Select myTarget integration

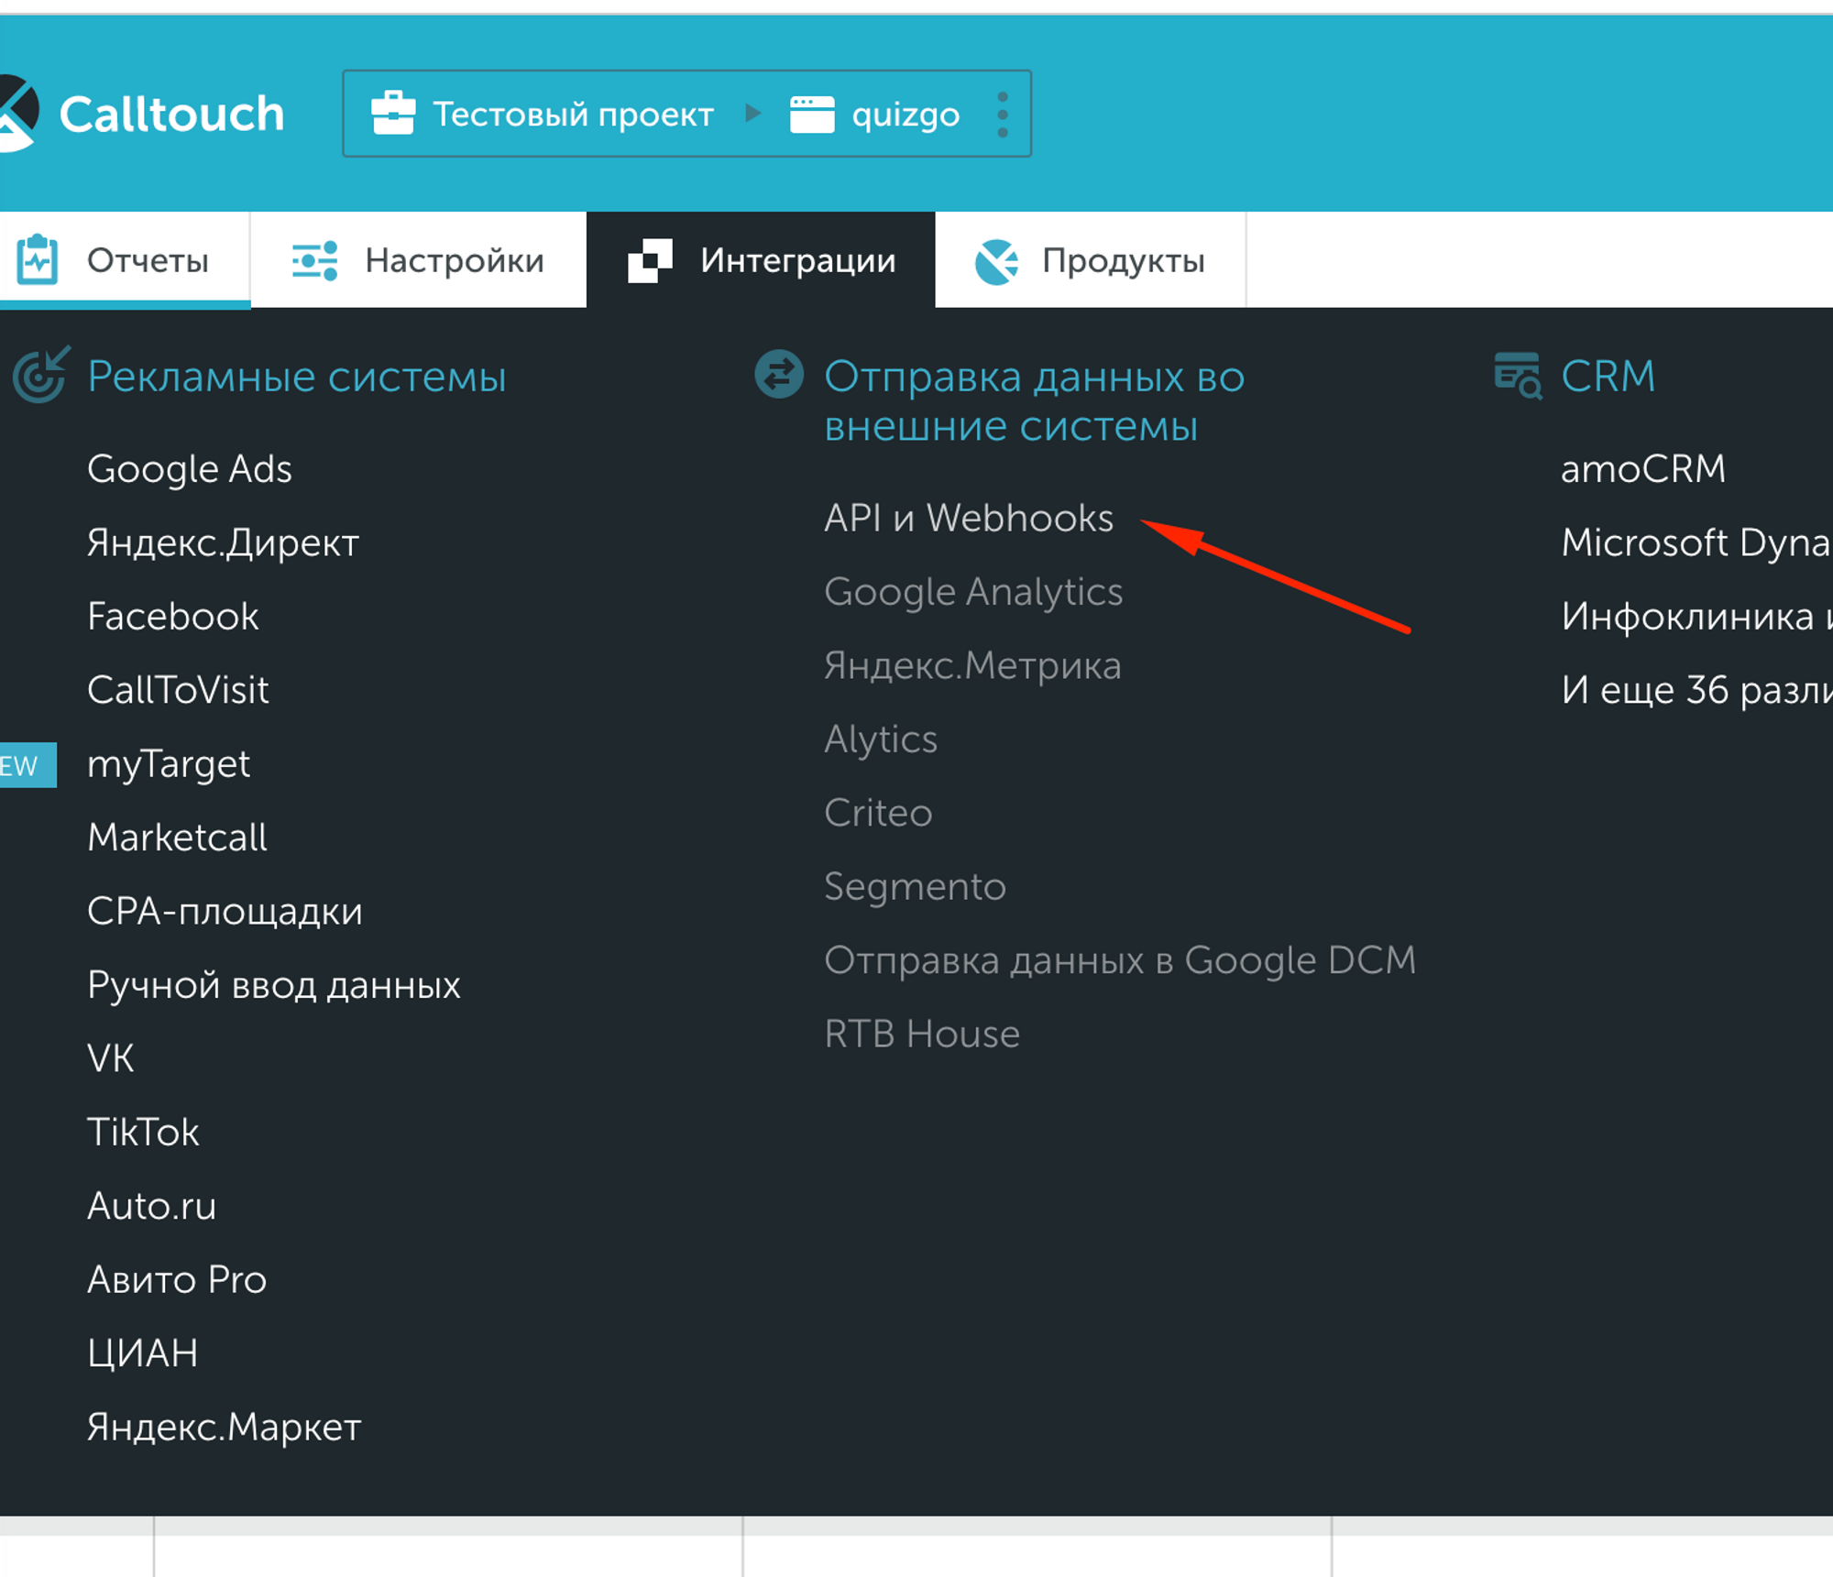[x=169, y=765]
